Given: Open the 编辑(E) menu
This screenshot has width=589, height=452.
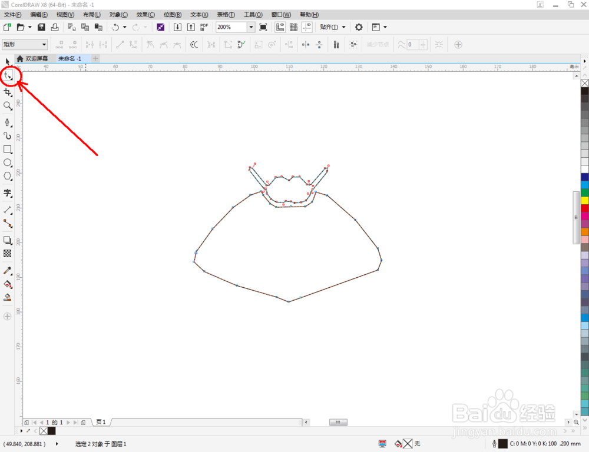Looking at the screenshot, I should point(39,15).
